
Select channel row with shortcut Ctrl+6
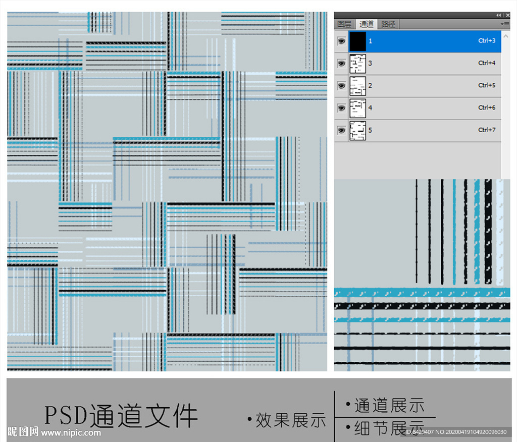tap(418, 108)
